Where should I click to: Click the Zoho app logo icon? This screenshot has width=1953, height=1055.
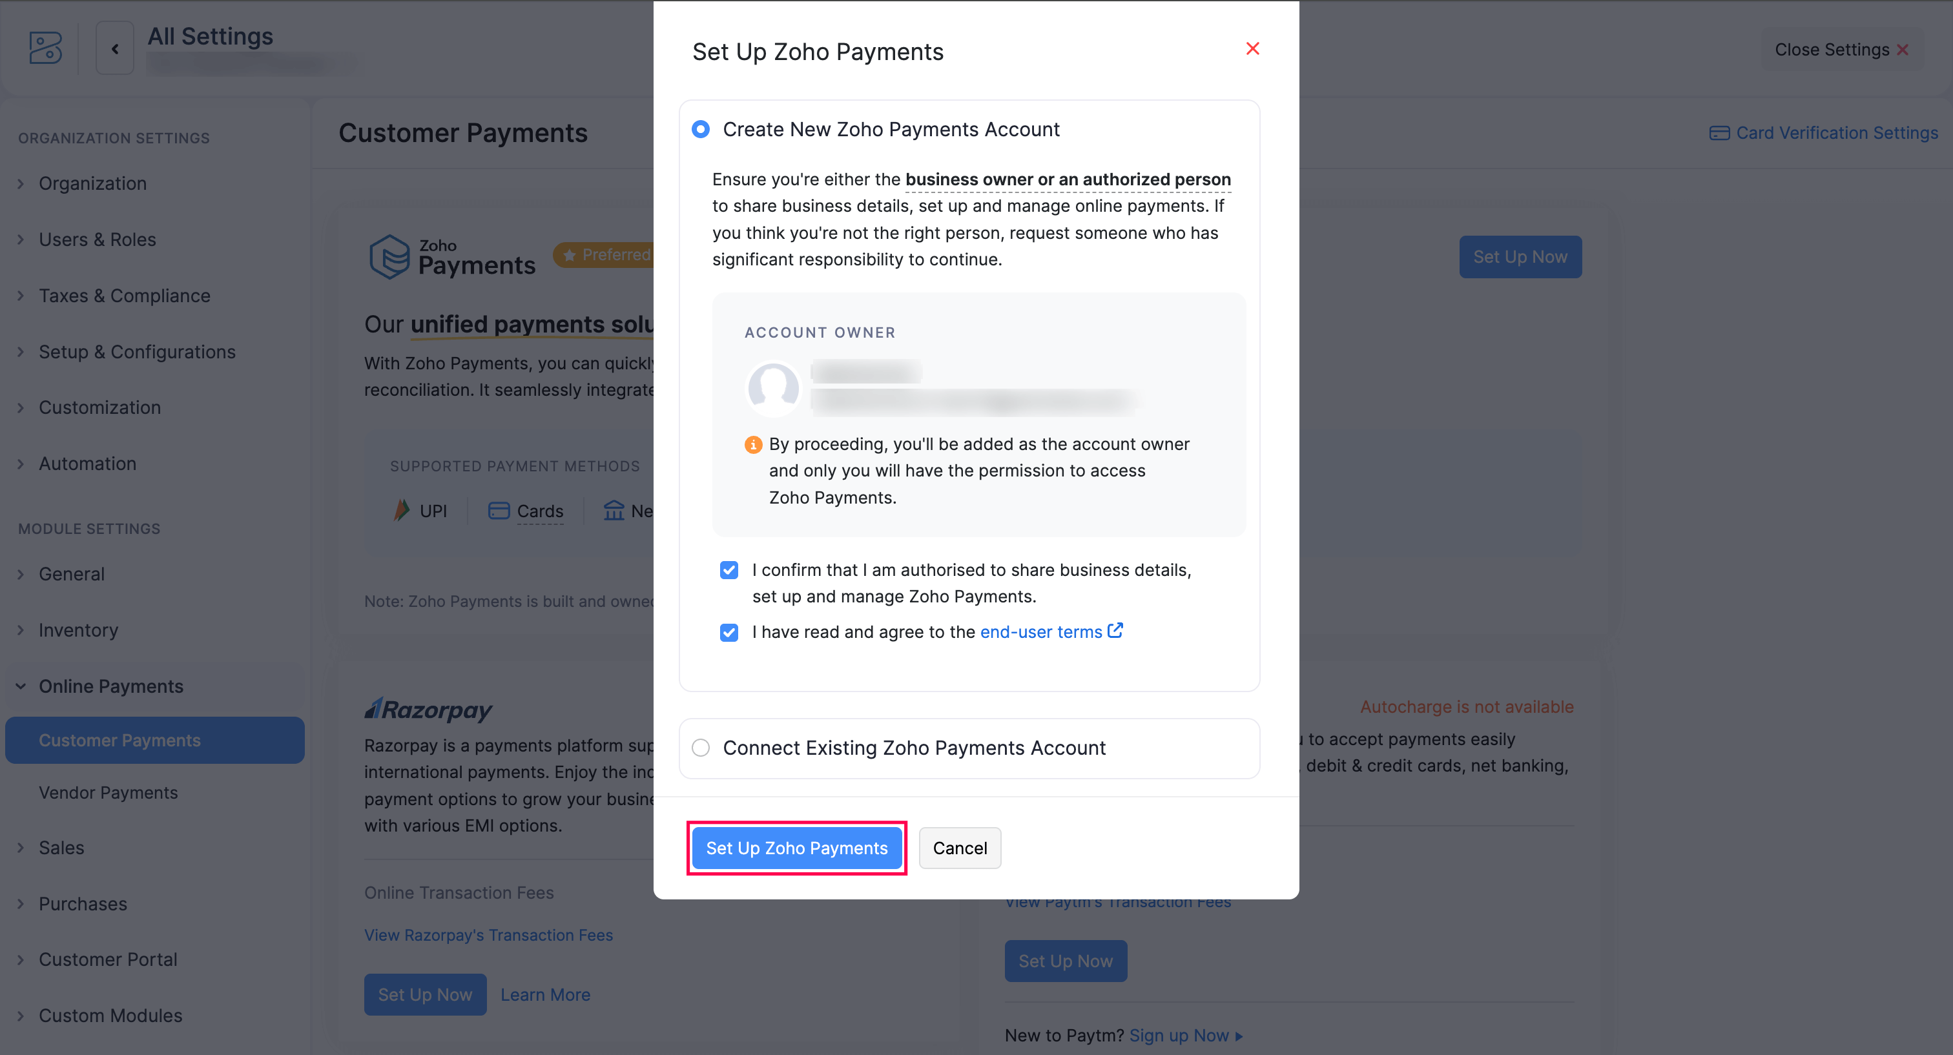pyautogui.click(x=45, y=48)
